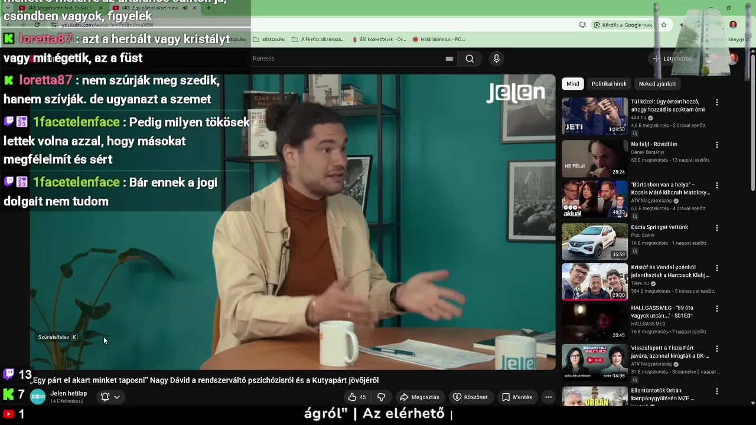Open options menu for Túl közel video

pyautogui.click(x=717, y=103)
